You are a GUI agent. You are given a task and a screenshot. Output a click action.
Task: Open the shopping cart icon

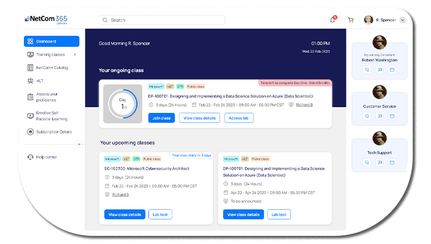(x=350, y=20)
